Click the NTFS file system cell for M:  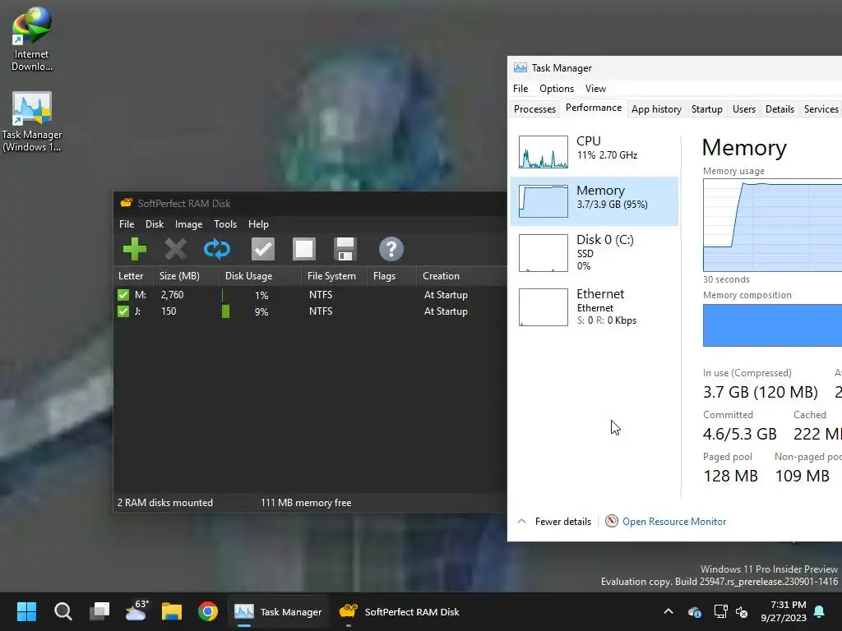pyautogui.click(x=321, y=295)
